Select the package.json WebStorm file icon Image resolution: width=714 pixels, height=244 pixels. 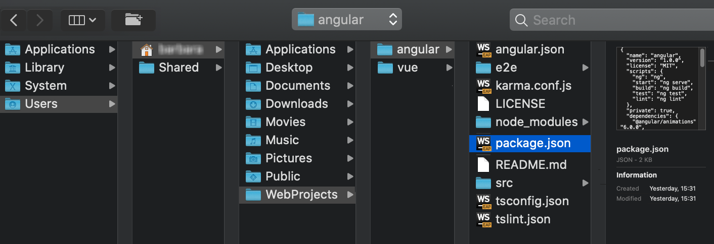(x=484, y=143)
